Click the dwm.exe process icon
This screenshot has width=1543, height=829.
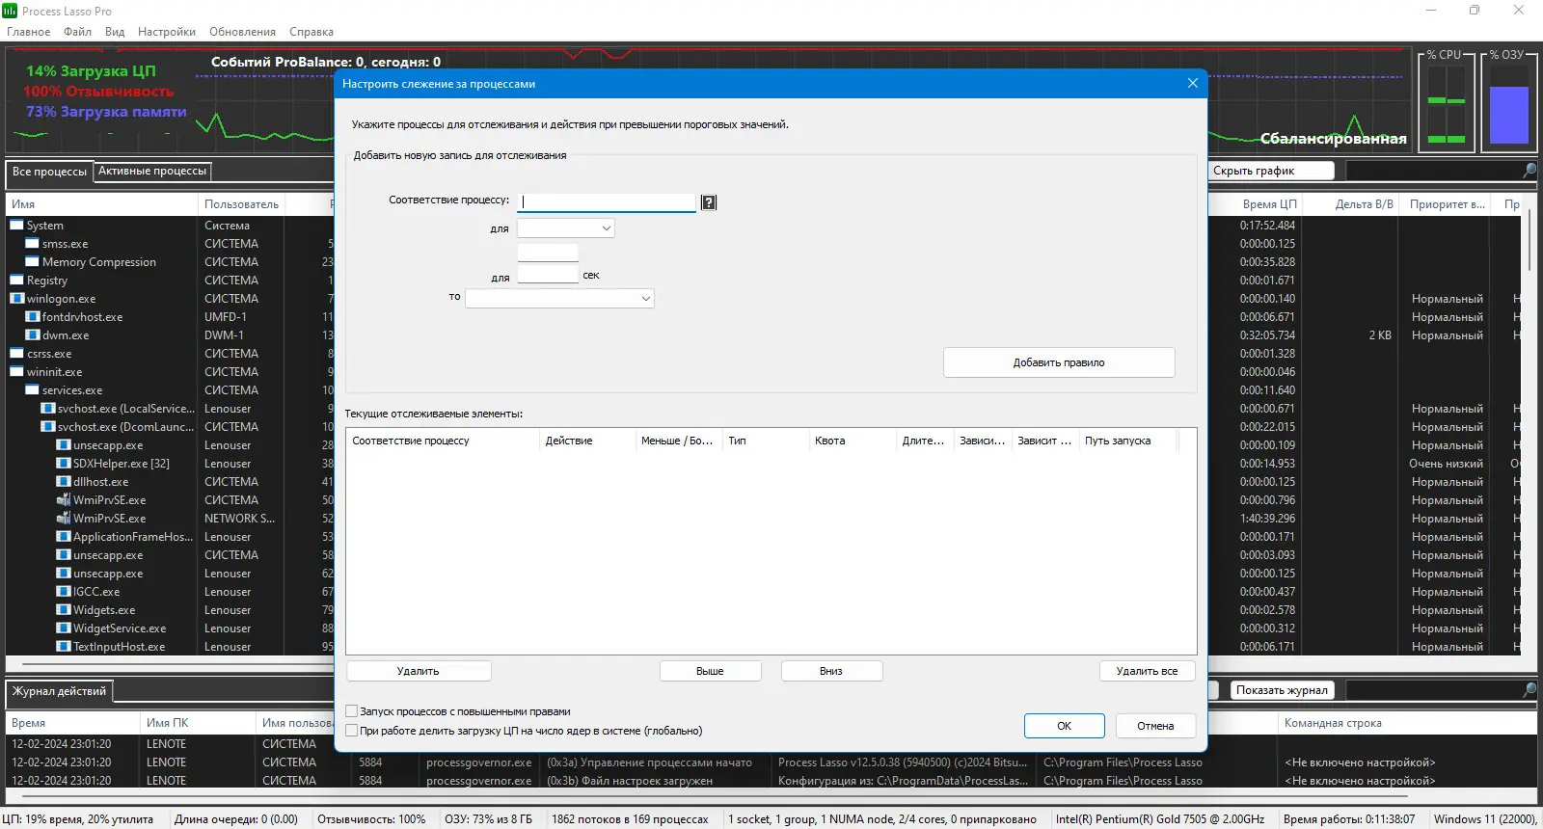click(x=32, y=335)
